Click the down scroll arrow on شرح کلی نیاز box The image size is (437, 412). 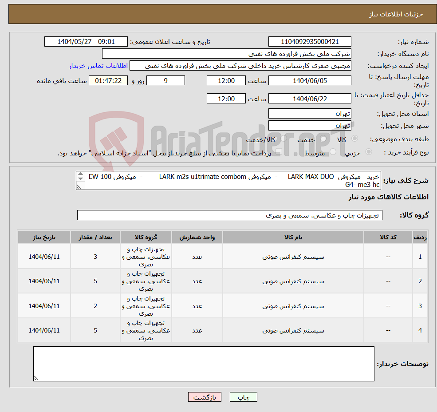point(80,179)
